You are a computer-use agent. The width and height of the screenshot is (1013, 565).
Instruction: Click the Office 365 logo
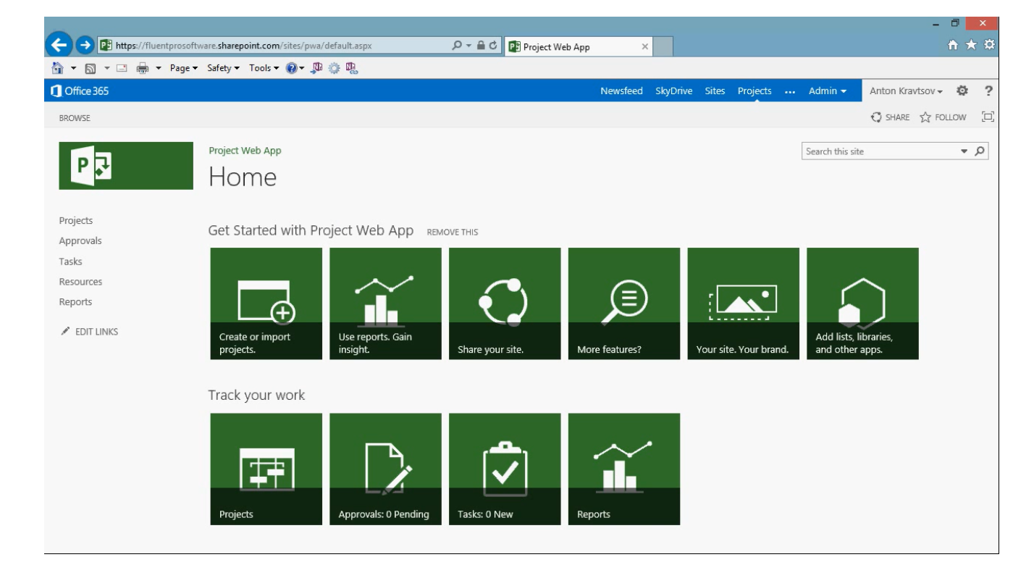pyautogui.click(x=80, y=91)
